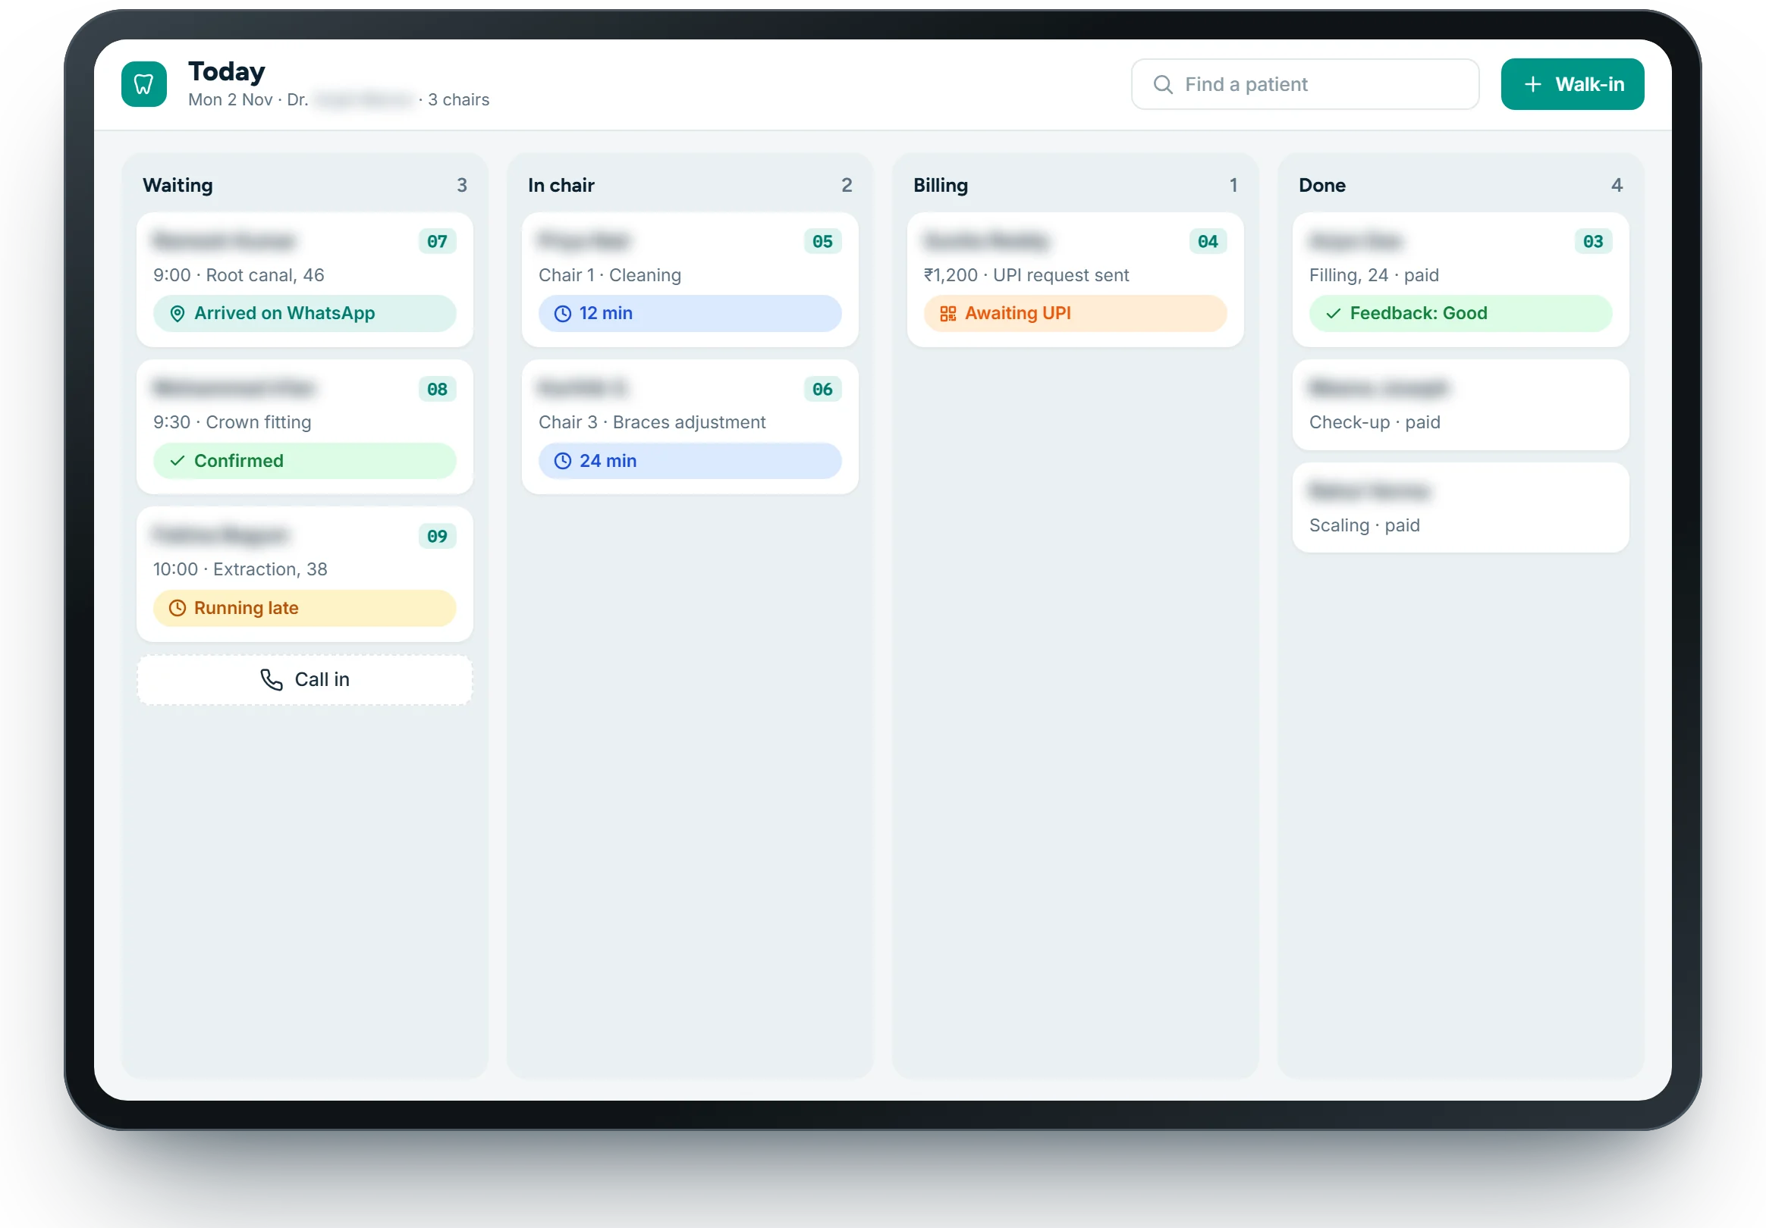1766x1228 pixels.
Task: Click the Waiting column header
Action: click(x=178, y=185)
